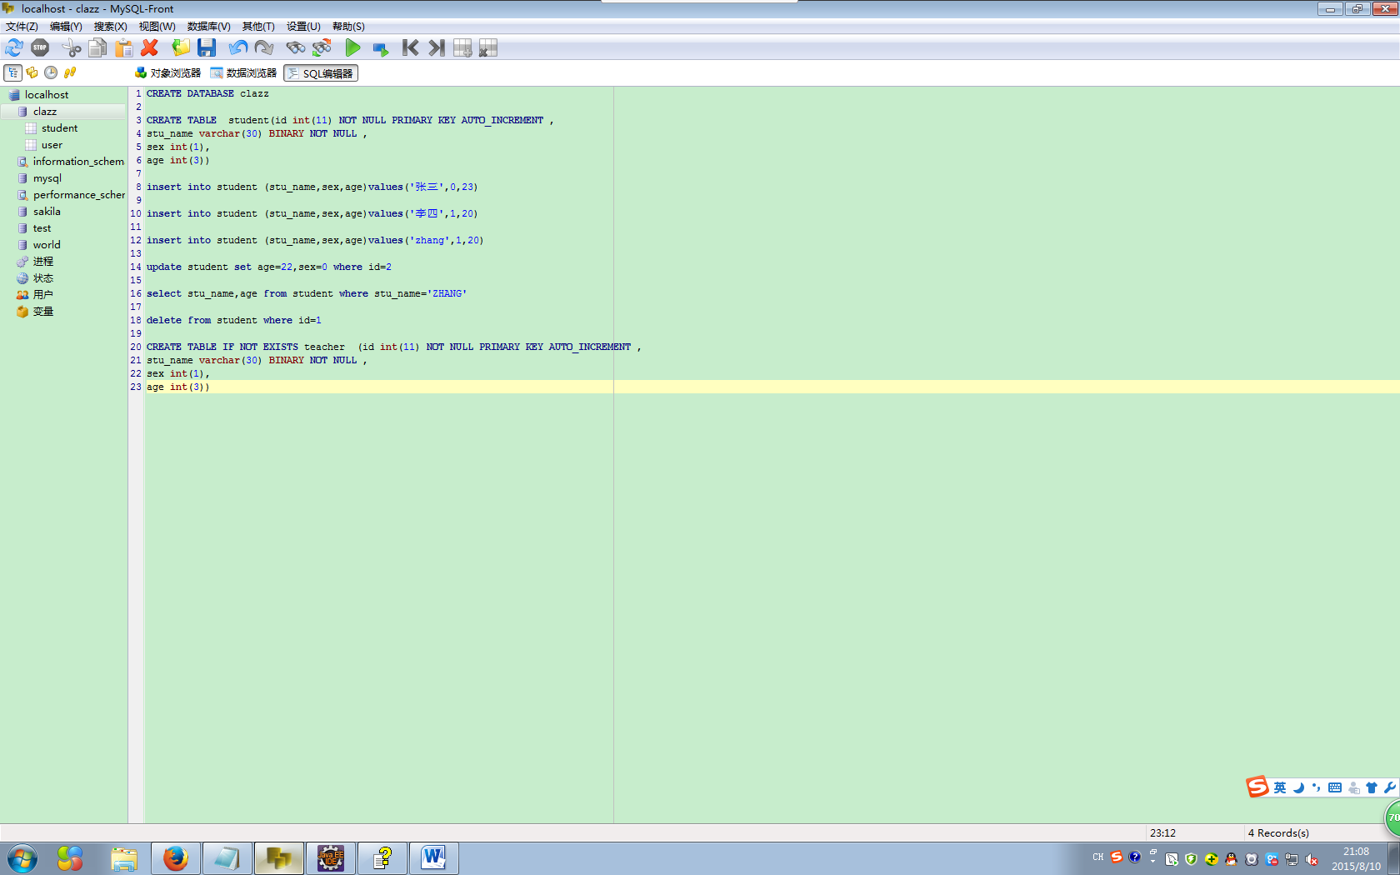Click the blue undo arrow
This screenshot has width=1400, height=875.
(x=238, y=48)
